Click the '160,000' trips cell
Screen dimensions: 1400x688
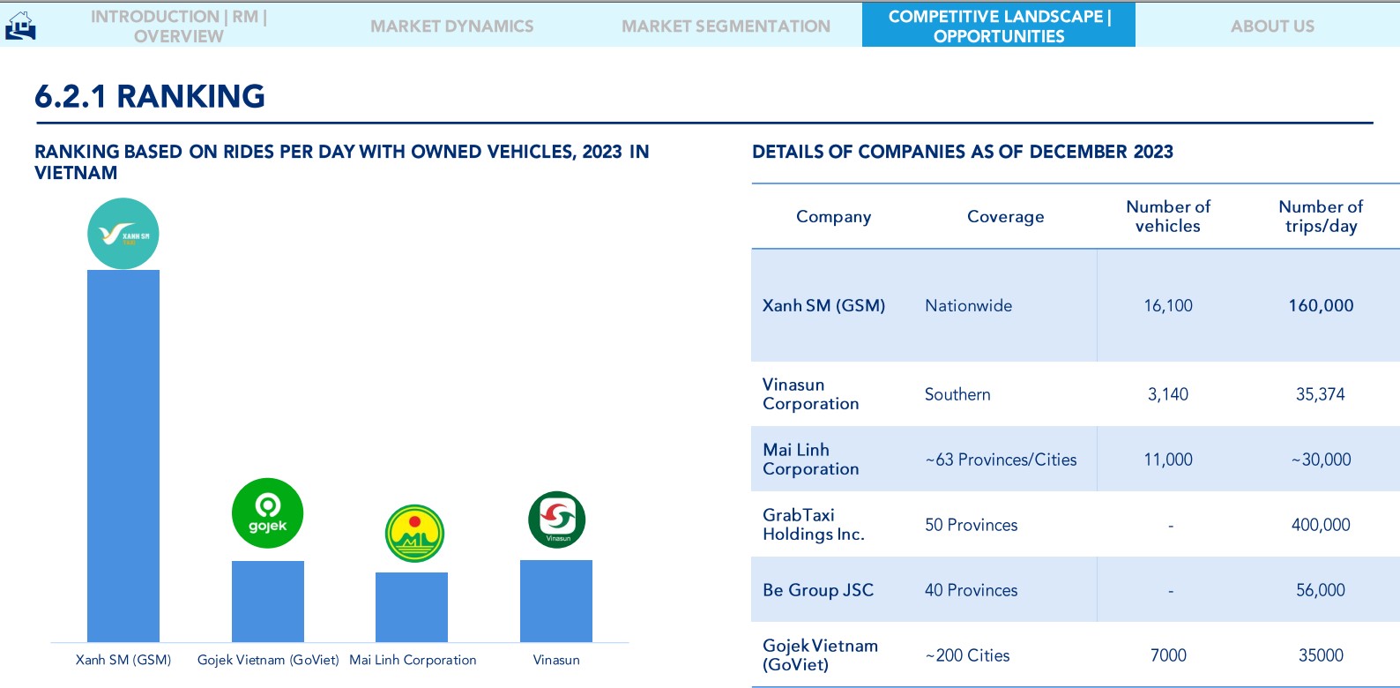click(1321, 305)
